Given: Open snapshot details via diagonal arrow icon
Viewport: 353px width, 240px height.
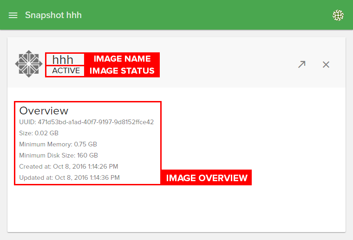Looking at the screenshot, I should (302, 64).
